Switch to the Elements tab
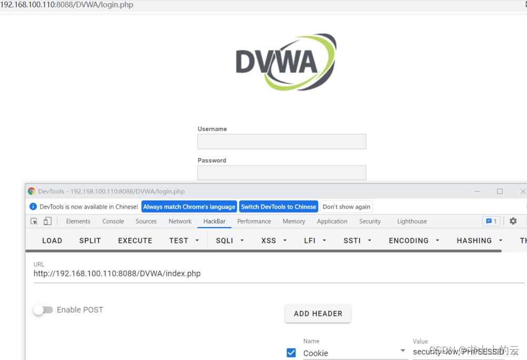 point(78,221)
